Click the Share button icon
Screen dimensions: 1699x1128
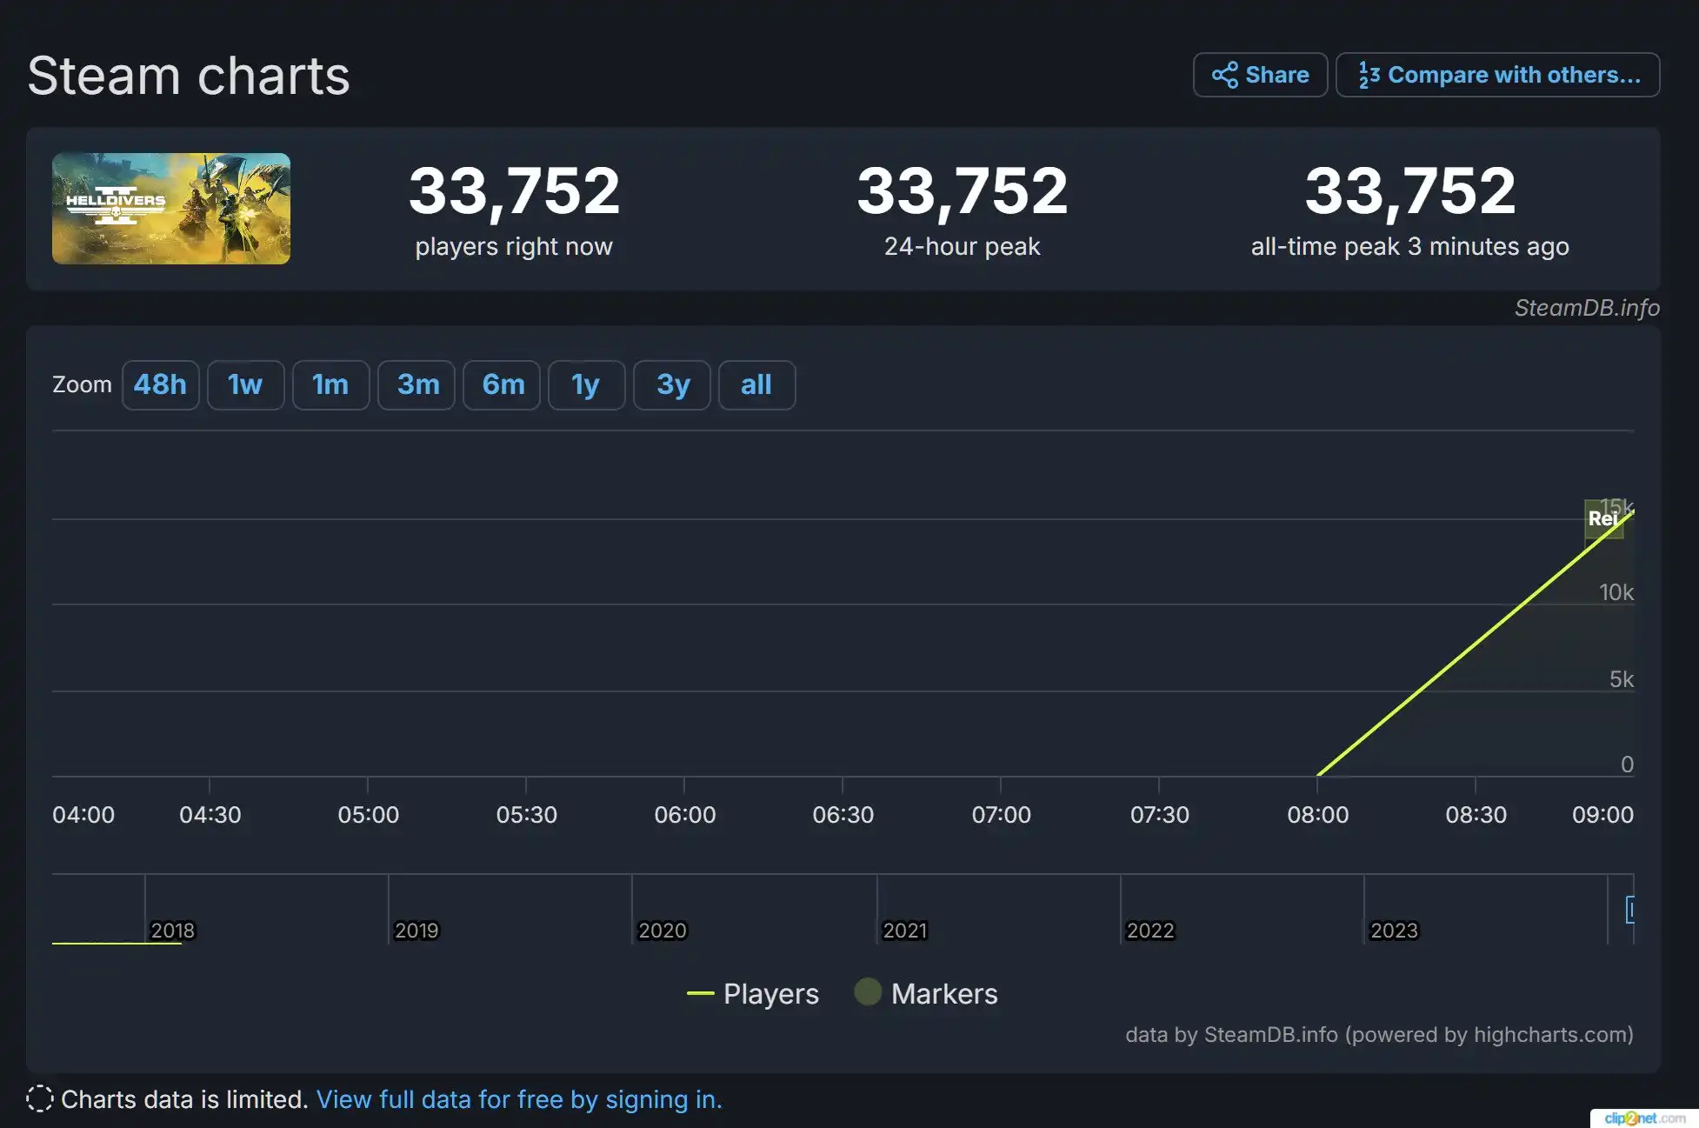pyautogui.click(x=1224, y=75)
